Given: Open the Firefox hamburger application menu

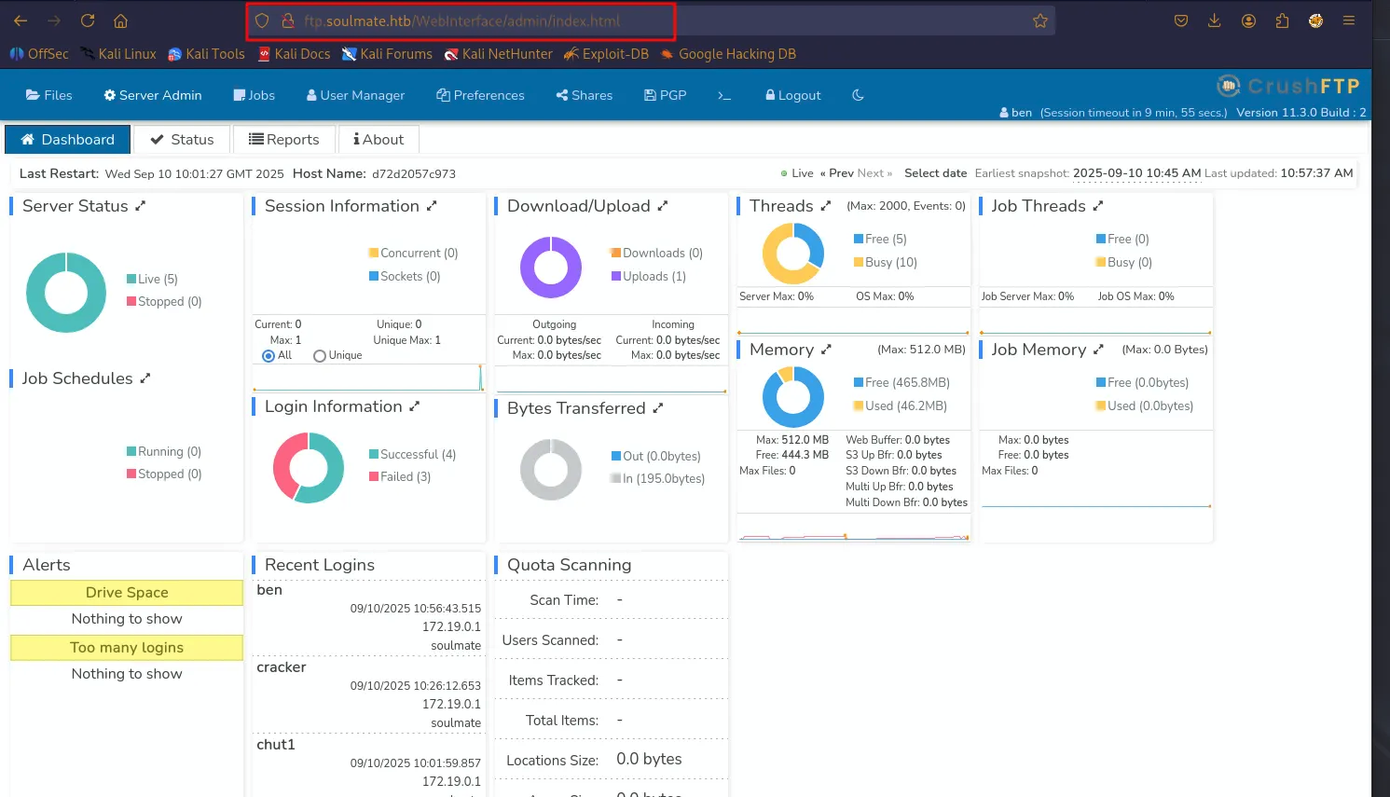Looking at the screenshot, I should coord(1349,21).
